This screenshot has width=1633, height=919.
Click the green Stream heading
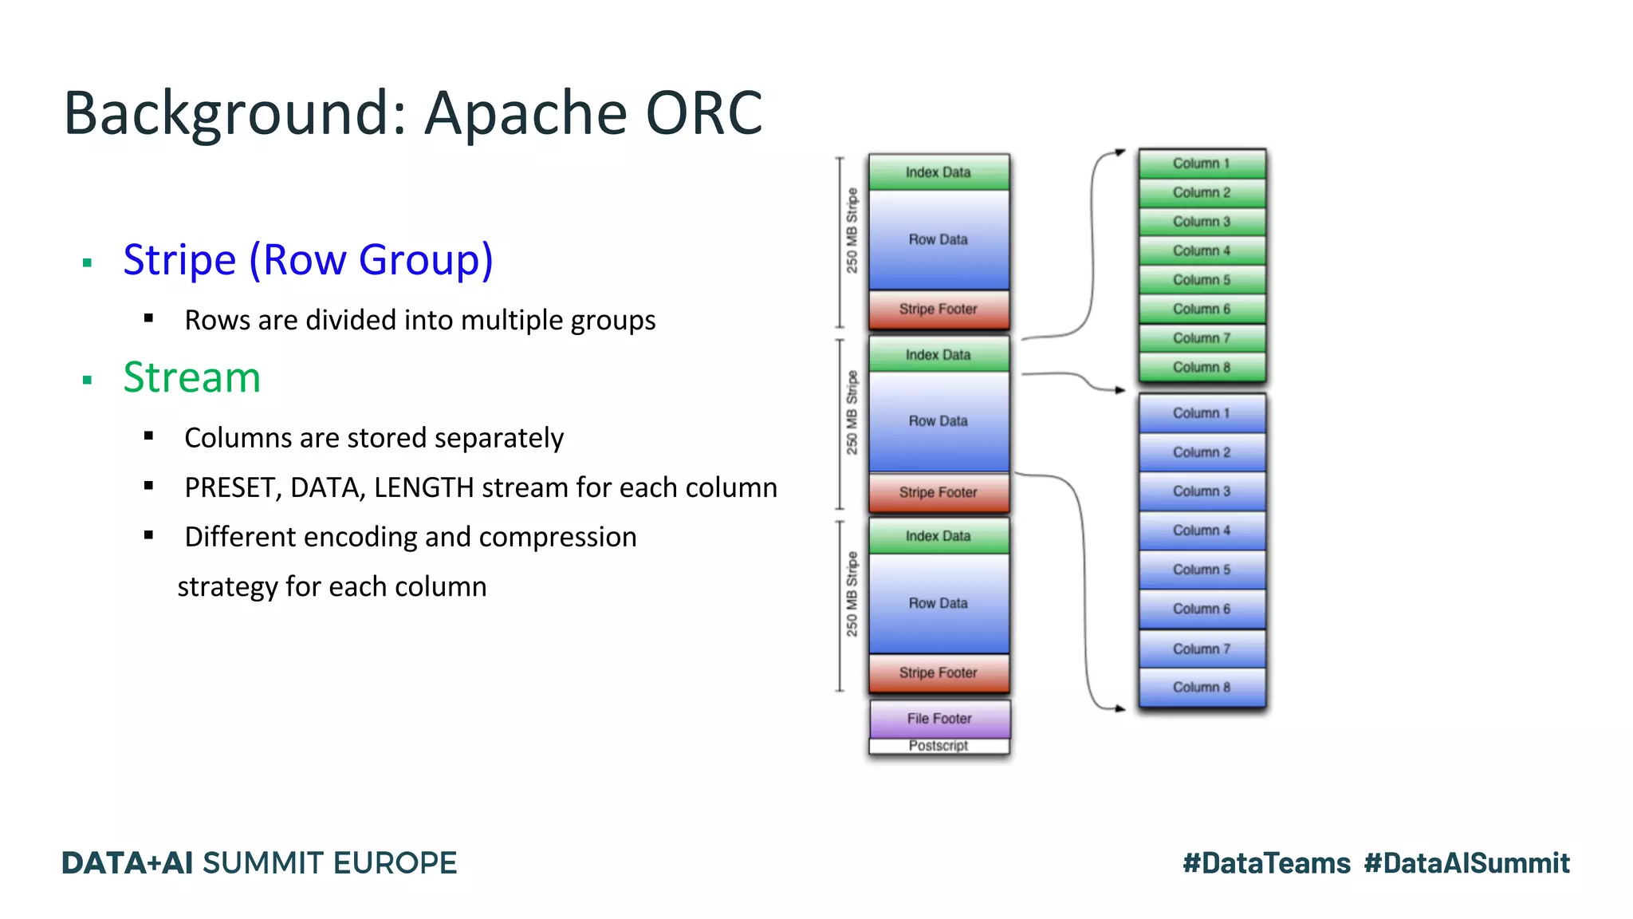click(192, 377)
